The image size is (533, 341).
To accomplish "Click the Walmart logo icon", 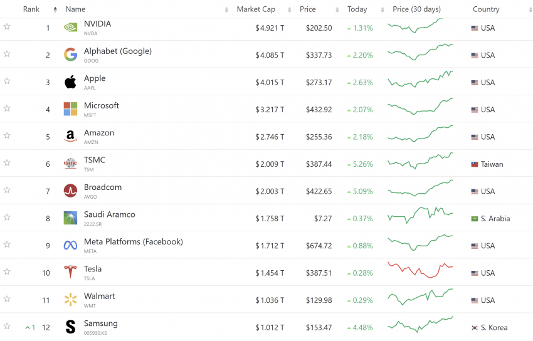I will pyautogui.click(x=70, y=300).
